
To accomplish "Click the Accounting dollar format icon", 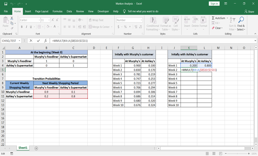I will 119,27.
